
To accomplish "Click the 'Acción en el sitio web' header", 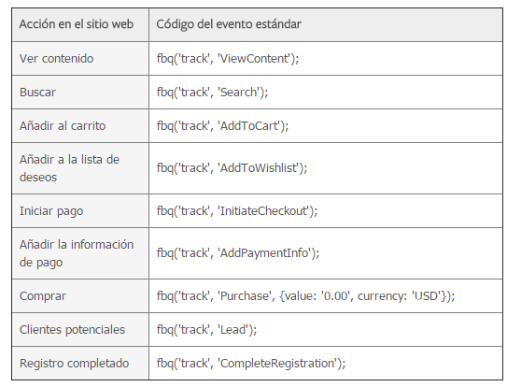I will pos(76,24).
